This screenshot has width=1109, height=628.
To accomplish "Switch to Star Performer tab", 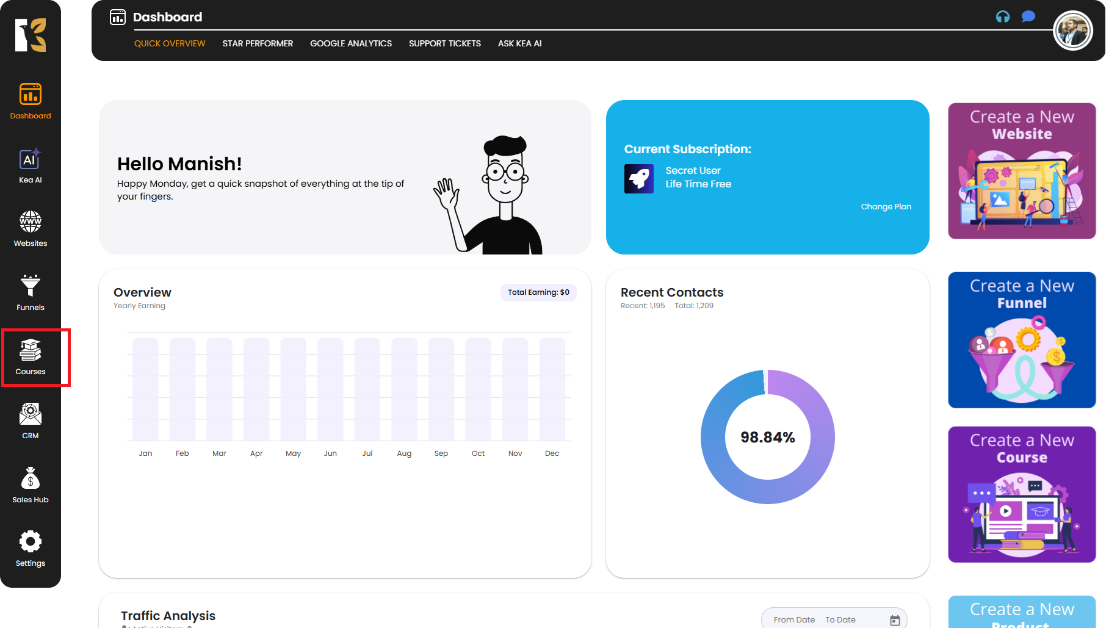I will 258,43.
